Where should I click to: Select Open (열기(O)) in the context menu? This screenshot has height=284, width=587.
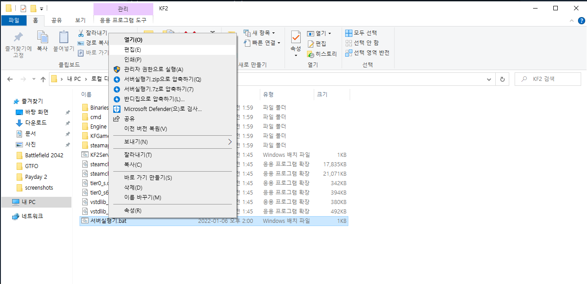172,40
